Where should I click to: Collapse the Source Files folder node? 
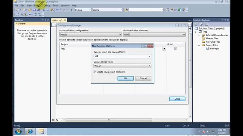(199, 45)
